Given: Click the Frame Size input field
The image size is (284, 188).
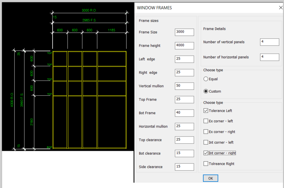Looking at the screenshot, I should [184, 32].
